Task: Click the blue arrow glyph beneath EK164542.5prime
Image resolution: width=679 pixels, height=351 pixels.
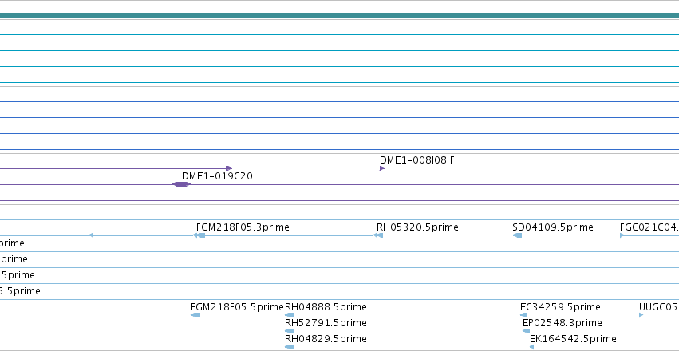Action: [x=531, y=347]
